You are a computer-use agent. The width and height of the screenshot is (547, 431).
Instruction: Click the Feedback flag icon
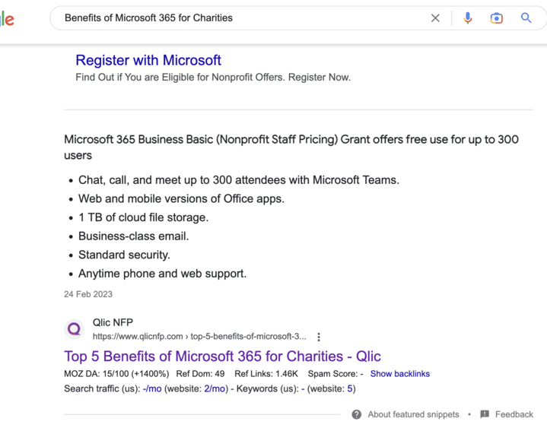point(485,414)
